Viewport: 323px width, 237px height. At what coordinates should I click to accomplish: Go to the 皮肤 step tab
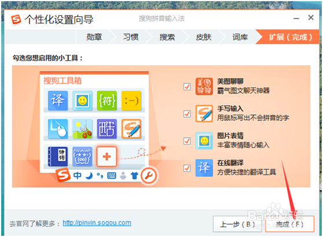204,37
